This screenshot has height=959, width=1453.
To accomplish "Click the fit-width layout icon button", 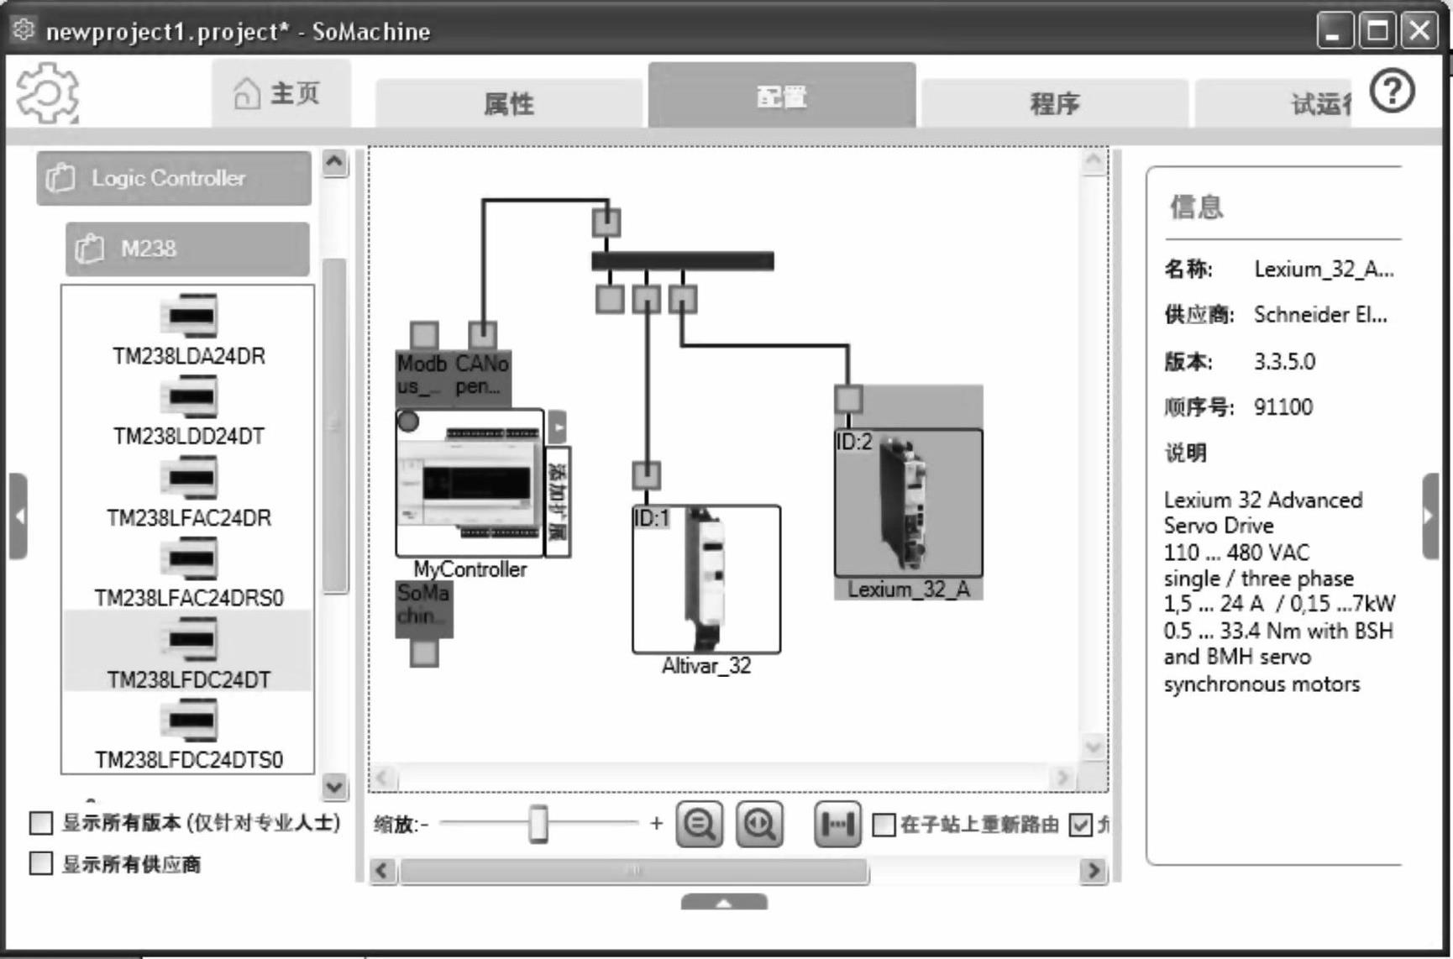I will pyautogui.click(x=837, y=824).
